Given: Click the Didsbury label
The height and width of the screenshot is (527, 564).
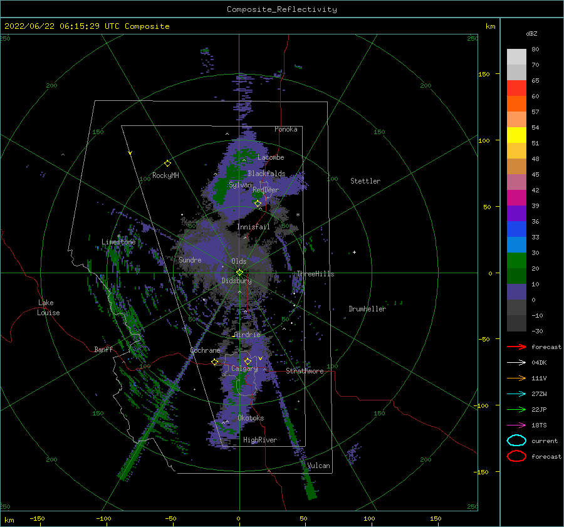Looking at the screenshot, I should tap(237, 281).
